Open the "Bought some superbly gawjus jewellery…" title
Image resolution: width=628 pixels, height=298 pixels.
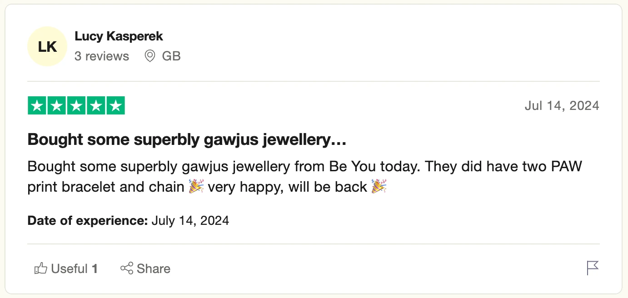point(187,140)
